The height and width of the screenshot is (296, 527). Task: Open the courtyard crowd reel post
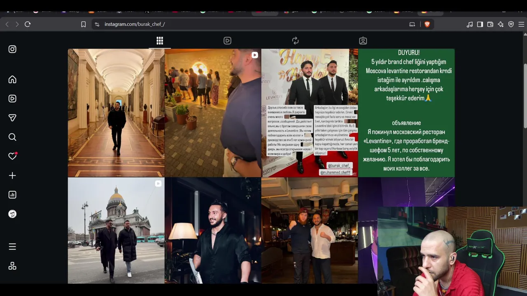coord(213,113)
